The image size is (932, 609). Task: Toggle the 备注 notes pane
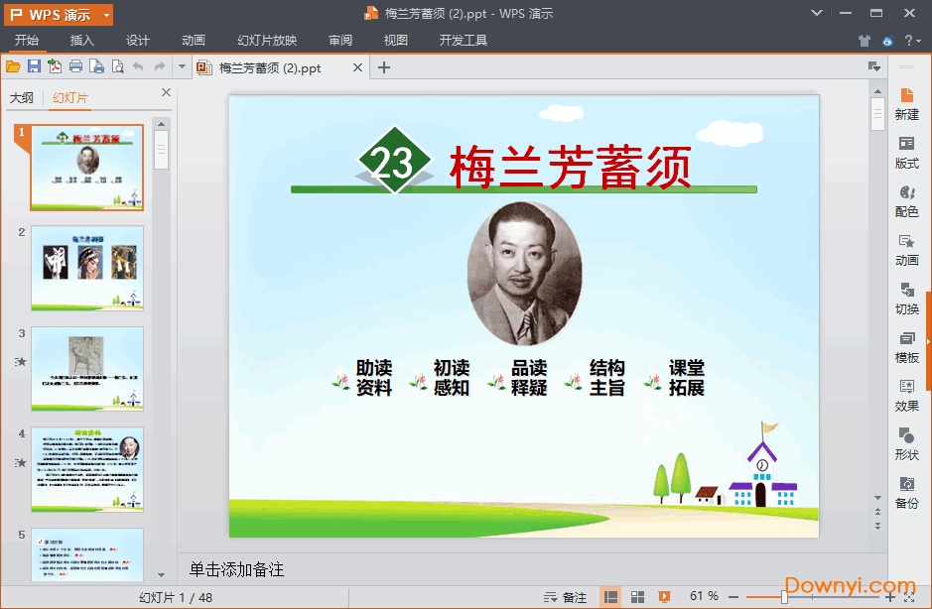(567, 596)
